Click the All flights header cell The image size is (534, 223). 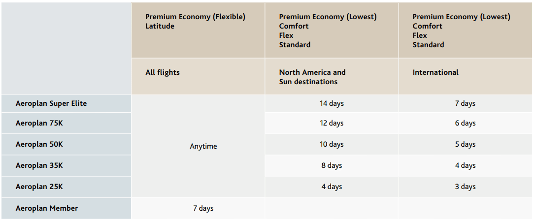point(163,72)
